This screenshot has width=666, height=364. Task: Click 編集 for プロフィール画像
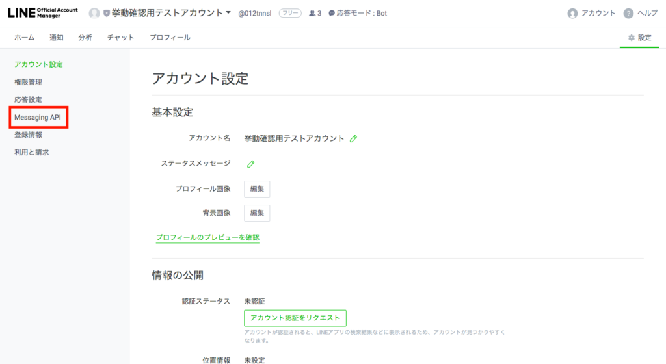(x=257, y=188)
